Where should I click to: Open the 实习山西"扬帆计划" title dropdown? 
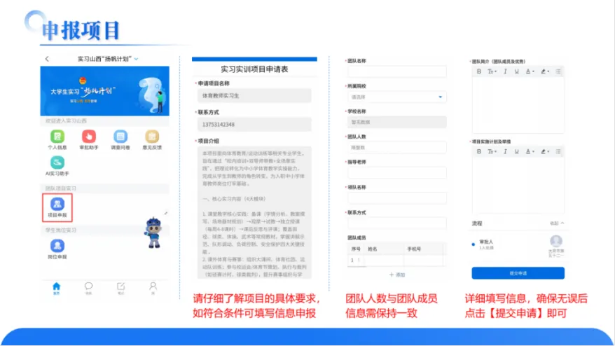tap(108, 59)
